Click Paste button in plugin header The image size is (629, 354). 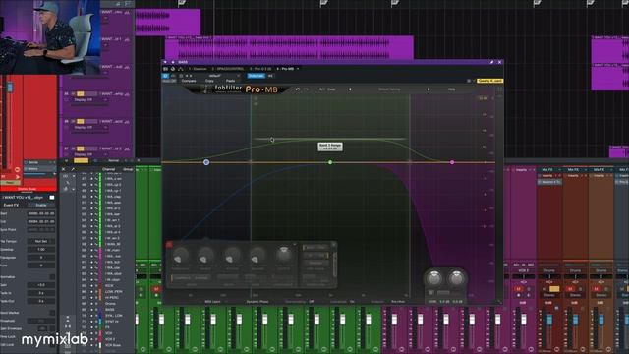click(230, 81)
